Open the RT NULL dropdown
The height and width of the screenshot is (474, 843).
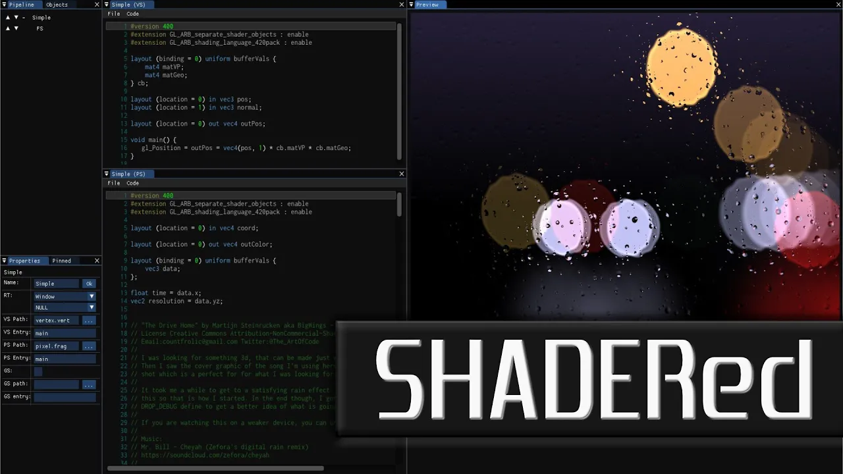[65, 307]
